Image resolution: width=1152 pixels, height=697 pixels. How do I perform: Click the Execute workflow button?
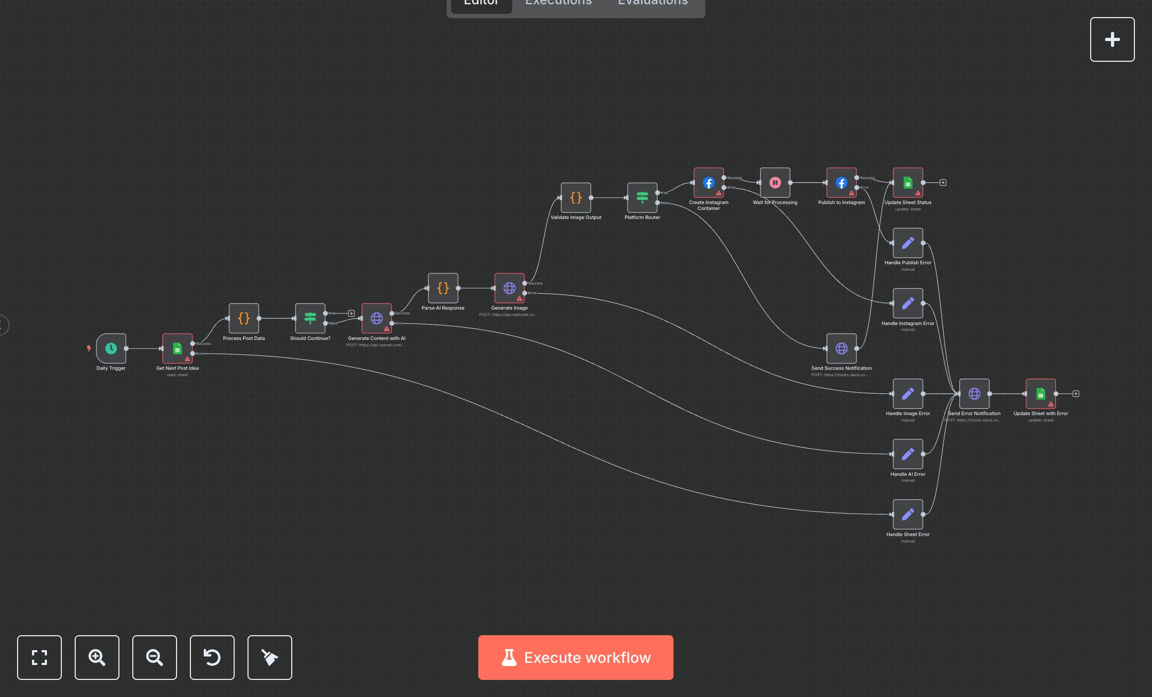[575, 658]
